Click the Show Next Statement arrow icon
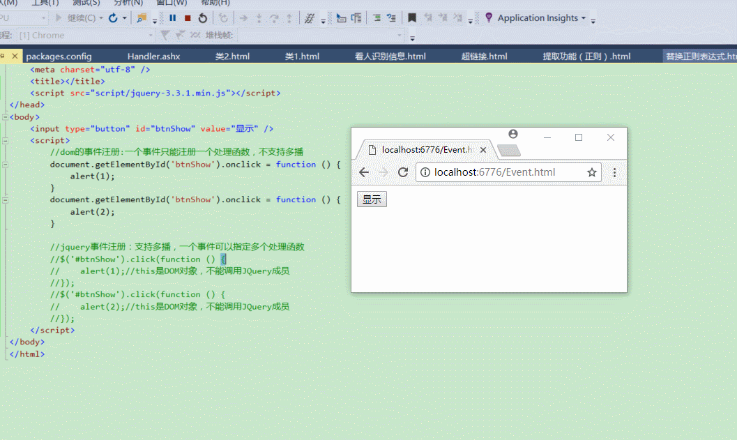 pyautogui.click(x=243, y=18)
